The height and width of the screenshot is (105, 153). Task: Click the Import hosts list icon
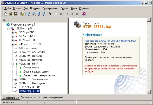[39, 14]
